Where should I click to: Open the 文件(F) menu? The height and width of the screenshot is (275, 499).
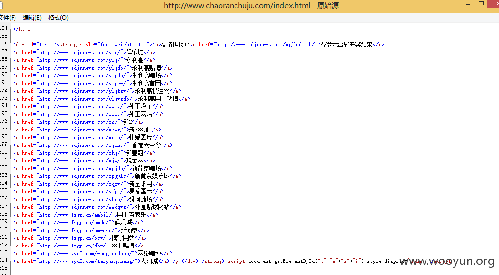(x=7, y=18)
